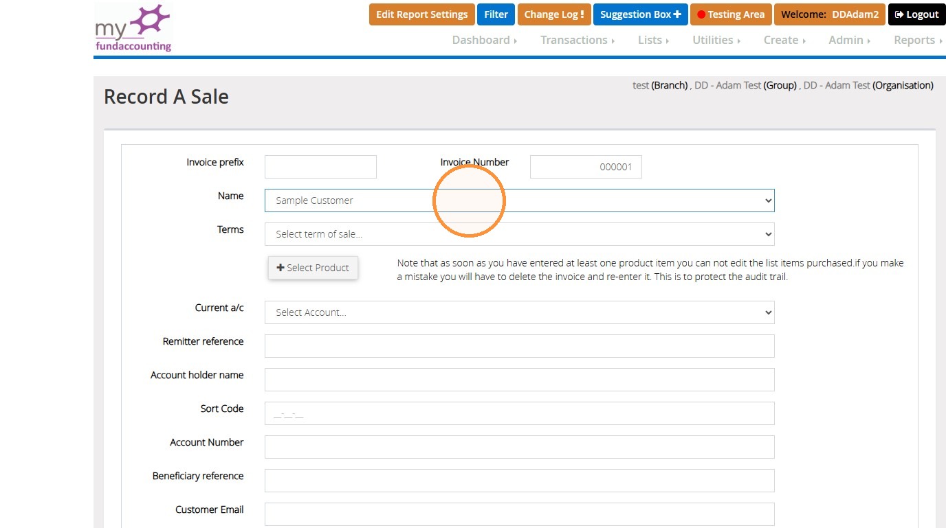The height and width of the screenshot is (528, 946).
Task: Open the Transactions menu
Action: click(577, 40)
